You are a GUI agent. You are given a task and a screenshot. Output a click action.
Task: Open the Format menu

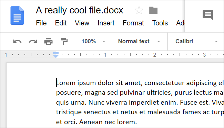click(133, 23)
